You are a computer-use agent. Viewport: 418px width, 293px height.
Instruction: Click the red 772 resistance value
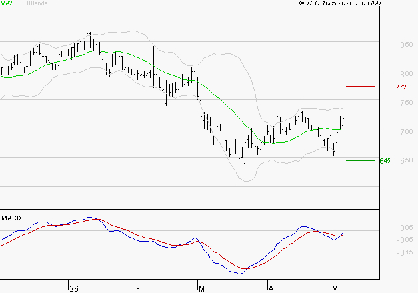coord(401,87)
